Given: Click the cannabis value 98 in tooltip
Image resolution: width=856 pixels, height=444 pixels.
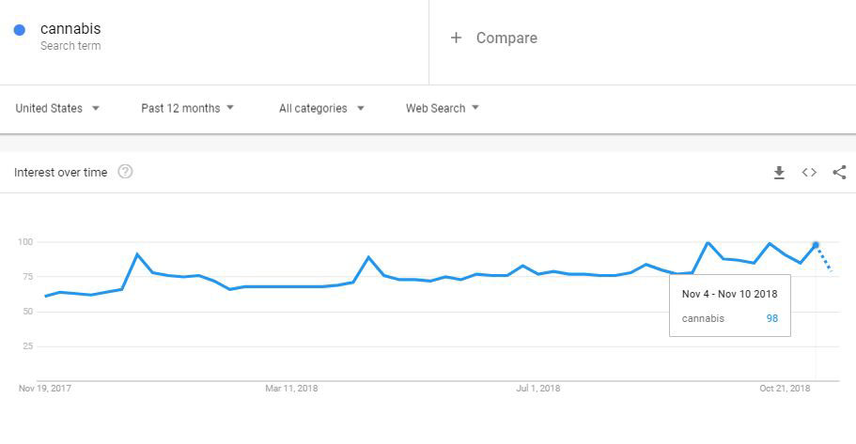Looking at the screenshot, I should pos(772,318).
